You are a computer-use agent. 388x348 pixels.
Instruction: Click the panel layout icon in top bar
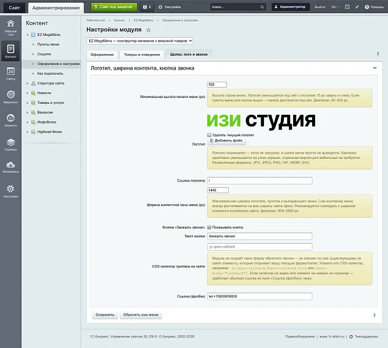point(347,7)
